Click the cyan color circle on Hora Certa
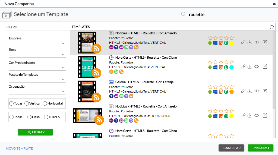 [232, 67]
